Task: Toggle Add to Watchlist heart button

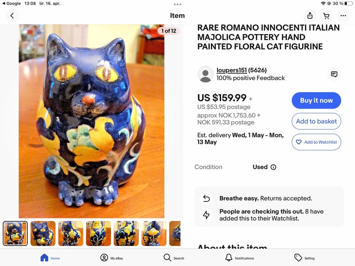Action: pos(316,142)
